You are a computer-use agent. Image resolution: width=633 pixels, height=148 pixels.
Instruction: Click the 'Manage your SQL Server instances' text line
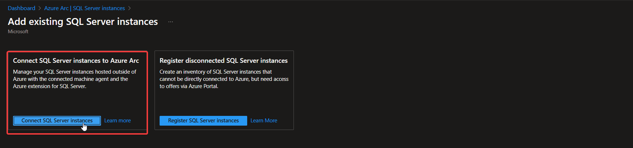[75, 72]
